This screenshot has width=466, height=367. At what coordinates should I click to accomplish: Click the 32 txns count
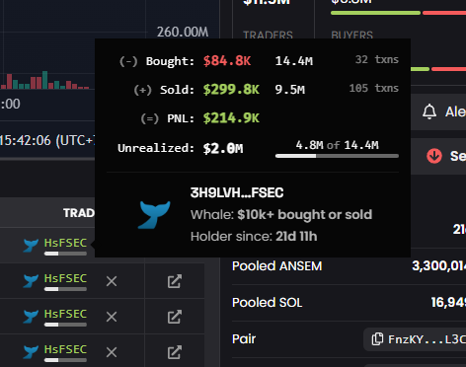pos(377,59)
